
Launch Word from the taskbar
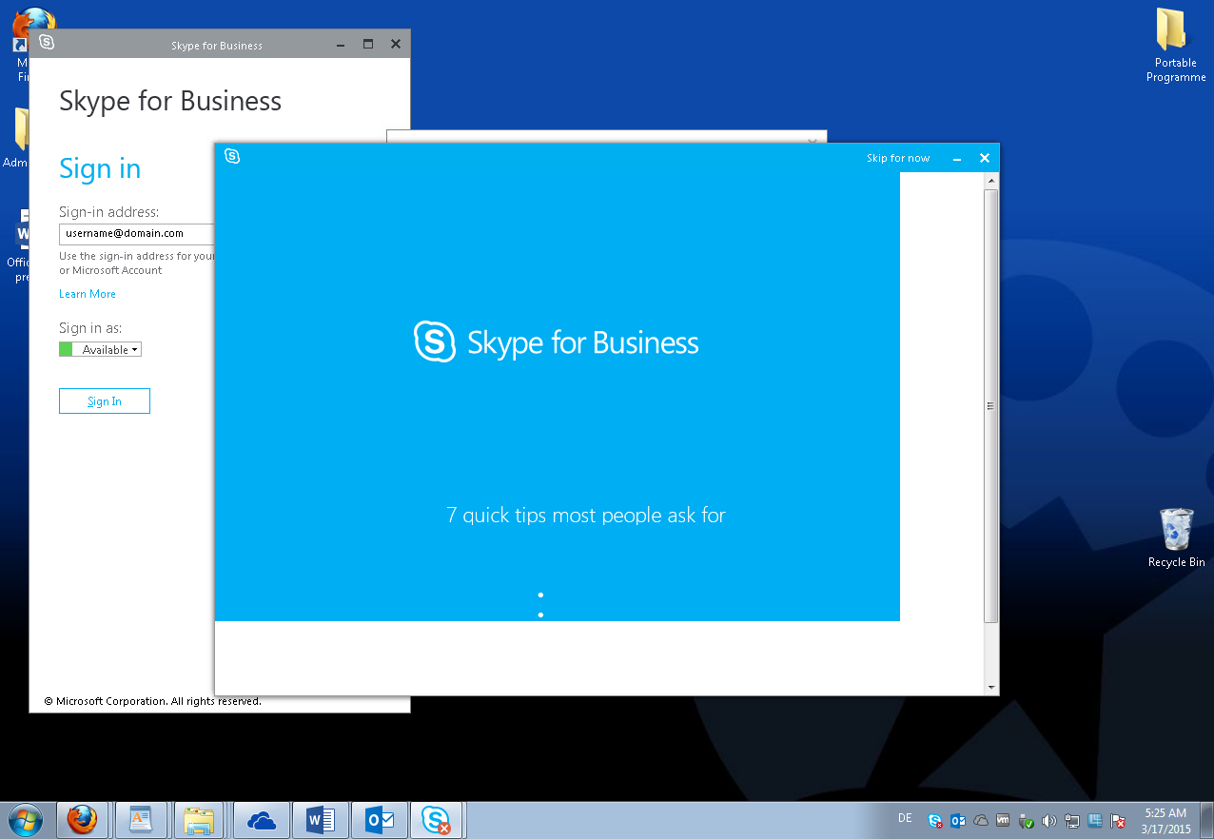pos(321,819)
